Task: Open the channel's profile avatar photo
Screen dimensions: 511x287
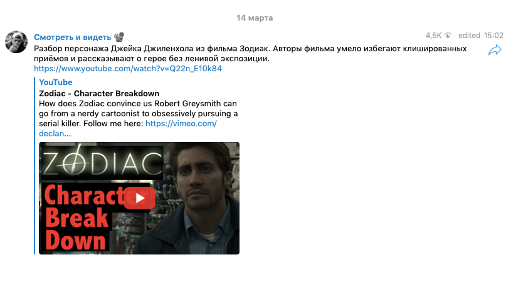Action: (x=16, y=42)
